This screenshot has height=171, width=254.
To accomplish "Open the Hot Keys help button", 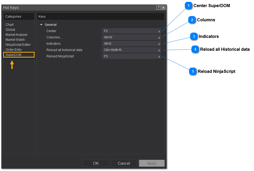I will (158, 8).
